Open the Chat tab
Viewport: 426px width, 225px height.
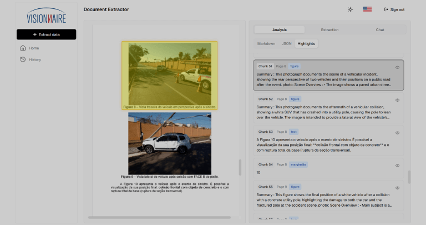380,29
